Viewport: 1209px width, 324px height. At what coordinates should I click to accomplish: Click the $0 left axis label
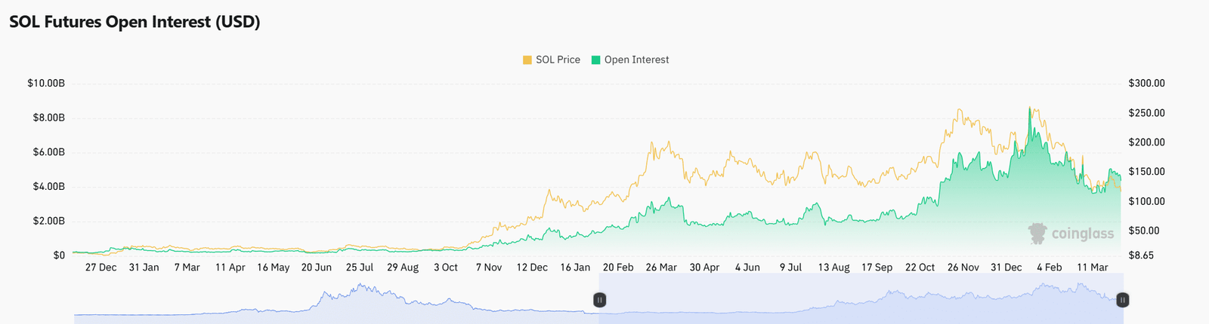[x=59, y=255]
